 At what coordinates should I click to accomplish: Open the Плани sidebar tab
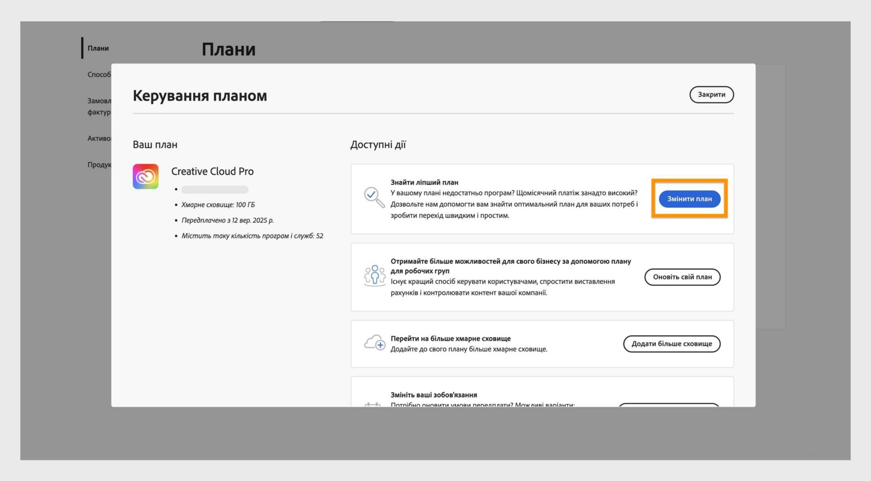pos(98,48)
